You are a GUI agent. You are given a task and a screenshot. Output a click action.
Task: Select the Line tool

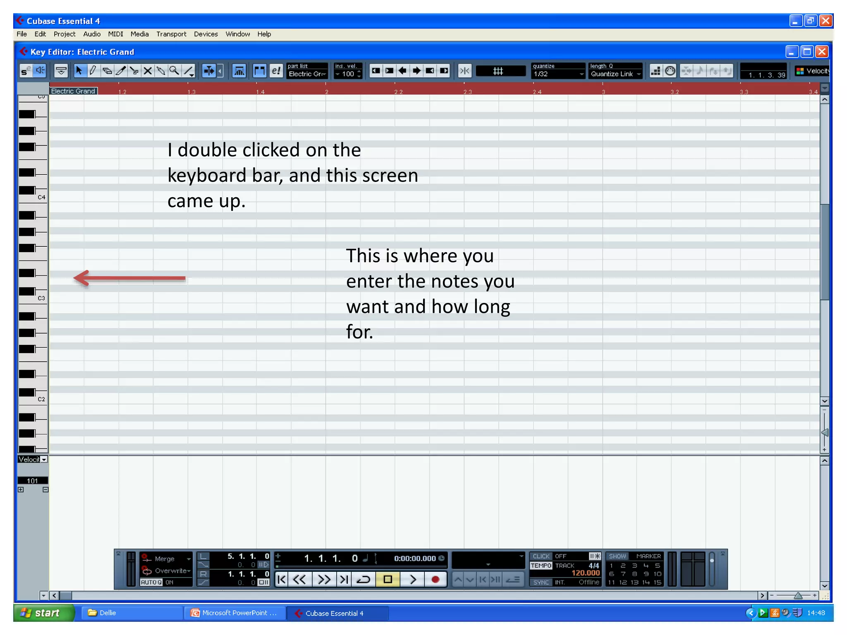(x=189, y=71)
